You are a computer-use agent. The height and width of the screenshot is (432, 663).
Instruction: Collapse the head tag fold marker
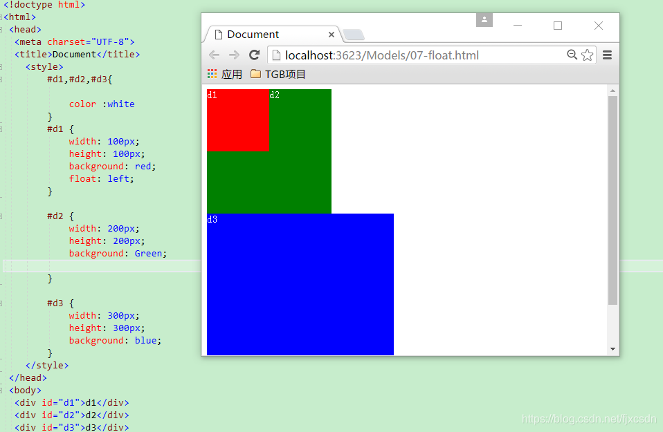click(1, 30)
